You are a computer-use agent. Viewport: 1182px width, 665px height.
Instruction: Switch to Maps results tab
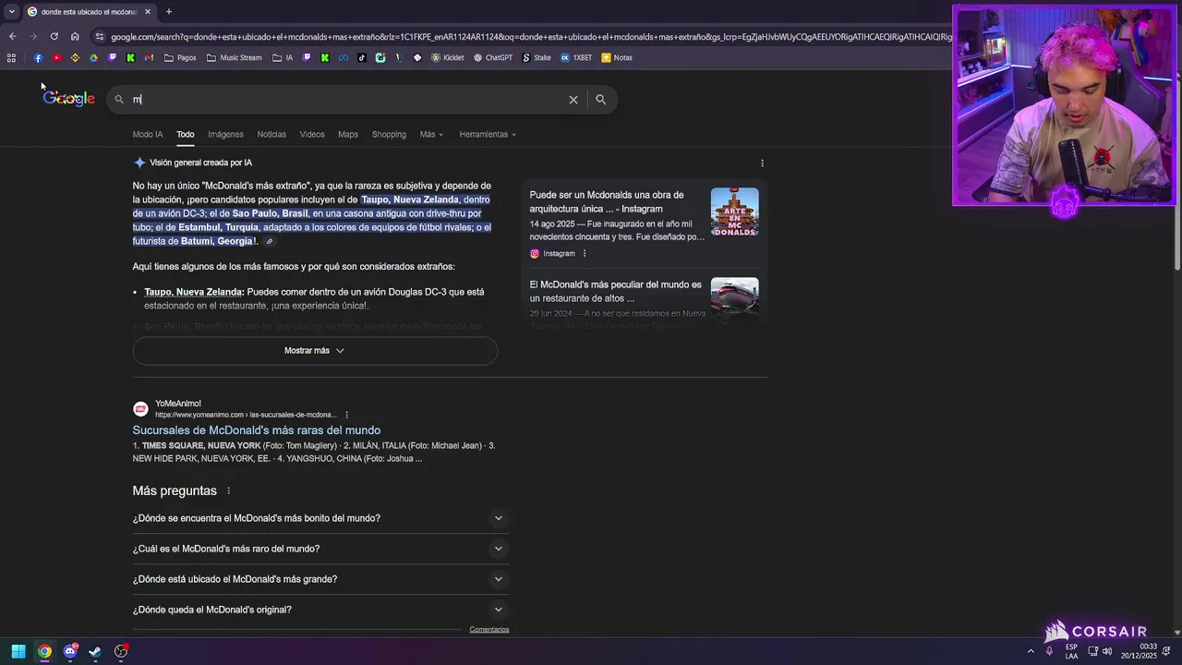(x=348, y=134)
